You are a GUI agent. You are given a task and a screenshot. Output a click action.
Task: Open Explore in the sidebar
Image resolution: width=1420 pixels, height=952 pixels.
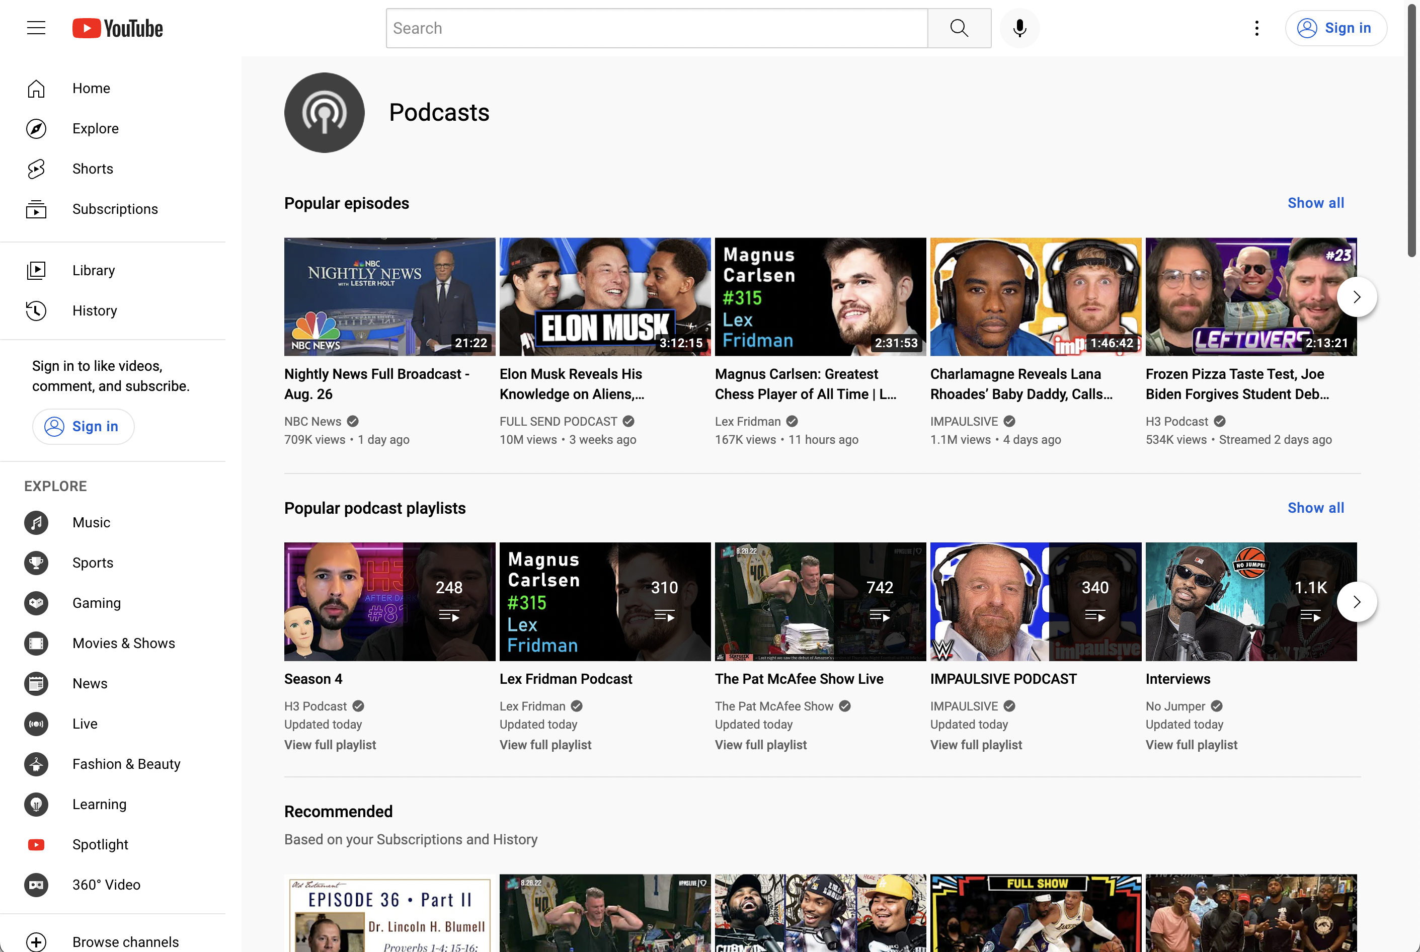pyautogui.click(x=113, y=129)
